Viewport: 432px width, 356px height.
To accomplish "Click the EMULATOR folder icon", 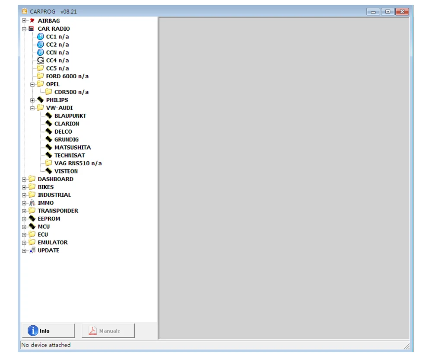I will 32,242.
